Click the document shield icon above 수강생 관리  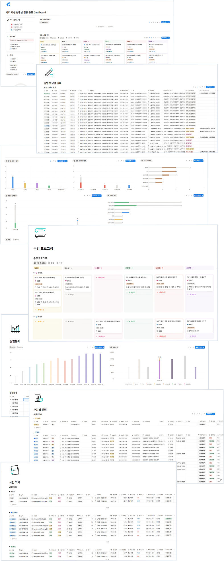[x=38, y=398]
